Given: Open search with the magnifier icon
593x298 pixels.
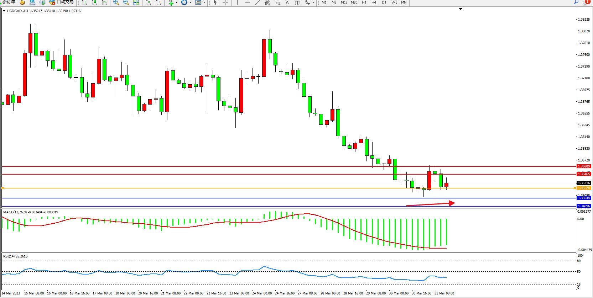Looking at the screenshot, I should [576, 2].
